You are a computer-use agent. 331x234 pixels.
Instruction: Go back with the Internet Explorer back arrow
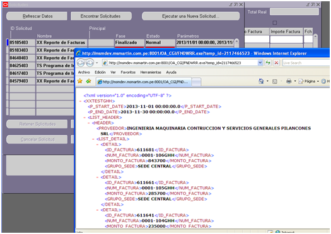tap(81, 63)
